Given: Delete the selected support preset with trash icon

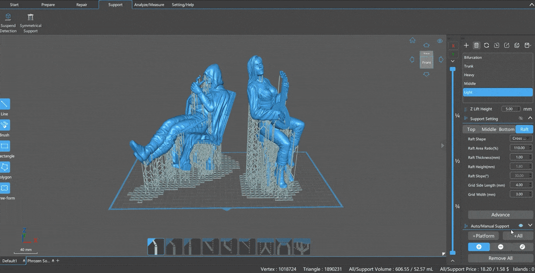Looking at the screenshot, I should tap(476, 45).
